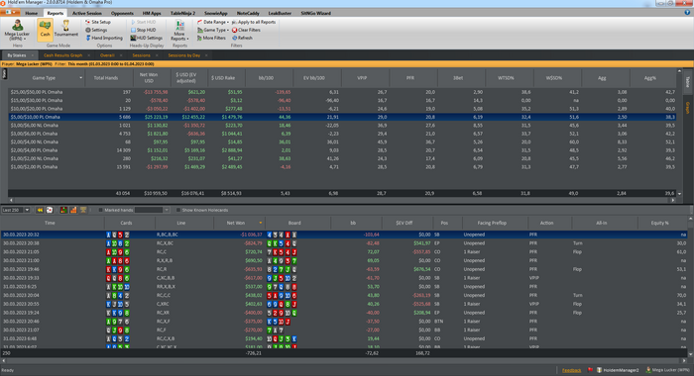Open More Filters
This screenshot has height=376, width=694.
click(211, 38)
